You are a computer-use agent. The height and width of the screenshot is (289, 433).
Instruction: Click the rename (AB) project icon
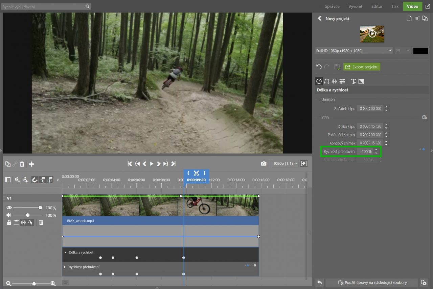417,19
